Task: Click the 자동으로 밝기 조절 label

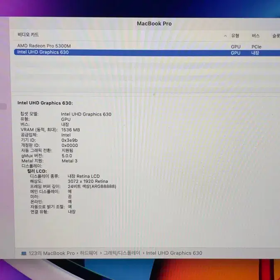Action: (x=47, y=207)
